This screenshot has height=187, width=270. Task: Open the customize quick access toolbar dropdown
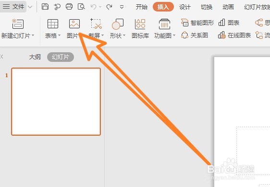pos(122,7)
